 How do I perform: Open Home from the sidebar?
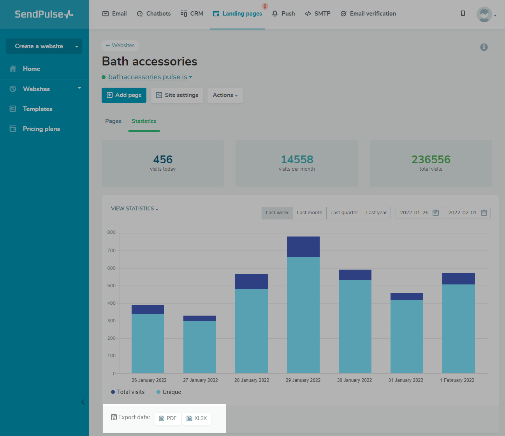31,69
